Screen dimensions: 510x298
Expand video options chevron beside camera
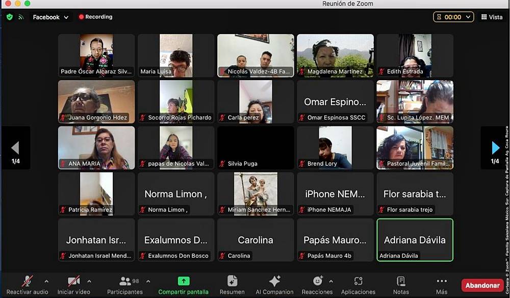click(x=89, y=281)
